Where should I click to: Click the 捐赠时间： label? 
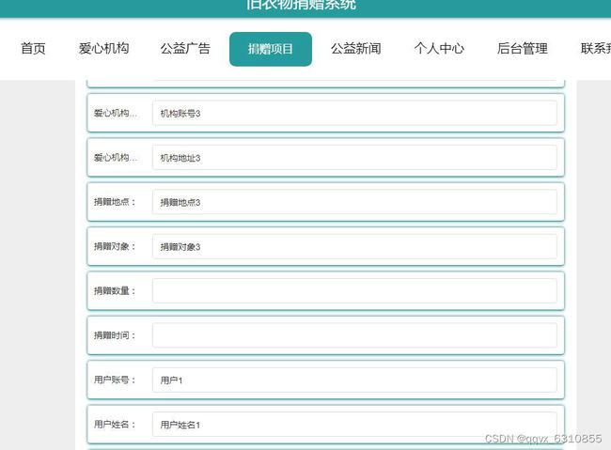click(x=115, y=335)
